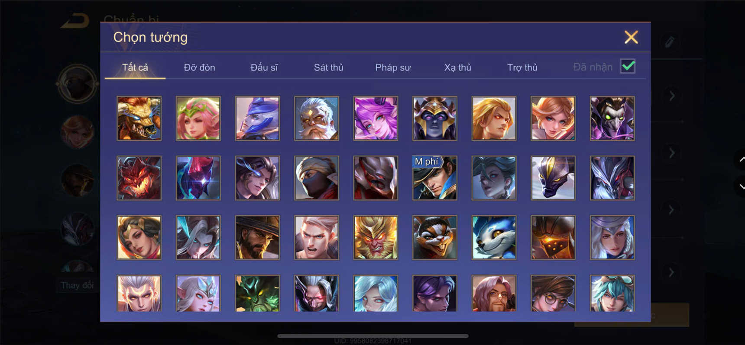Select the red demon hero portrait

pyautogui.click(x=139, y=178)
